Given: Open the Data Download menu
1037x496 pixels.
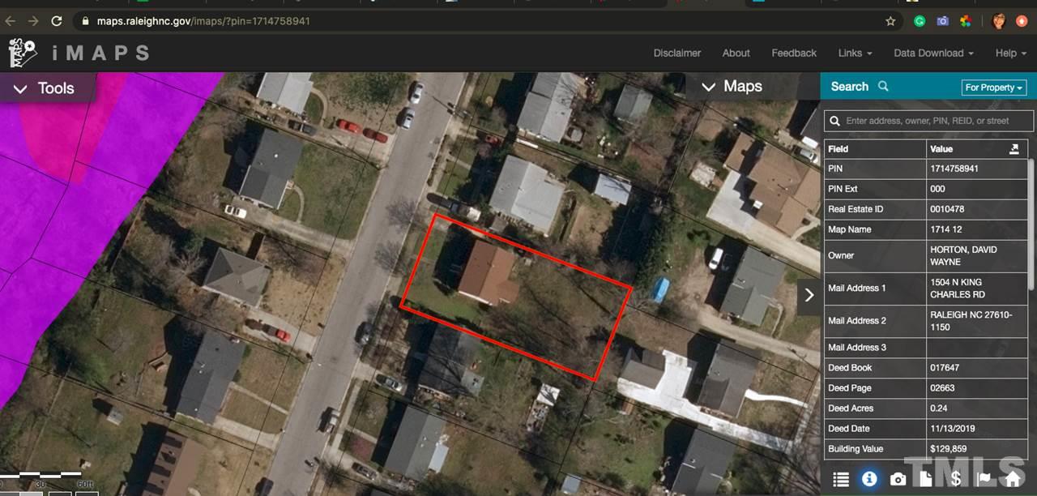Looking at the screenshot, I should tap(933, 53).
